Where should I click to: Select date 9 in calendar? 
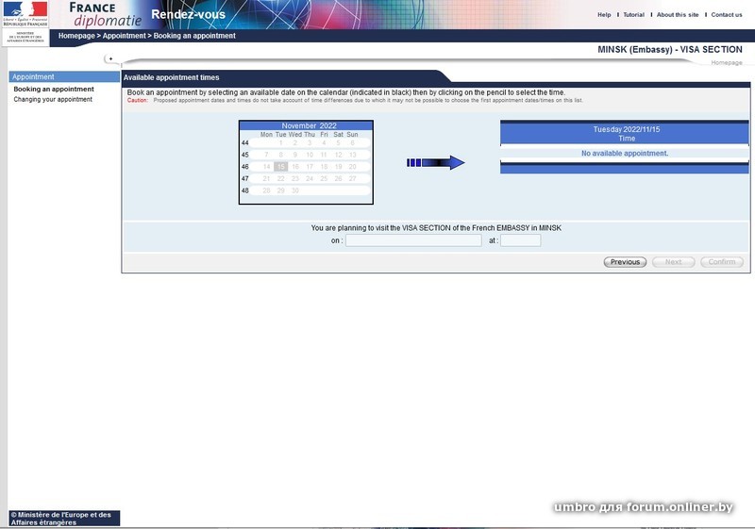tap(295, 155)
